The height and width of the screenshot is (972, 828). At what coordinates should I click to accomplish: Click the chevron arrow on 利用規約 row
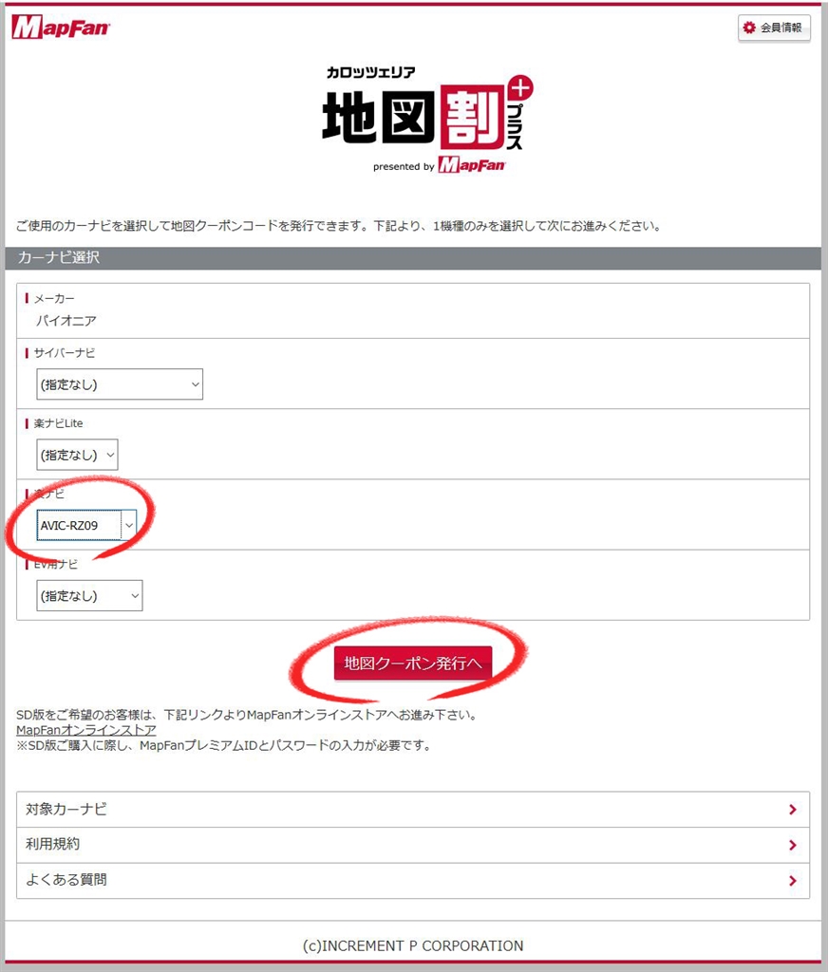pos(793,845)
